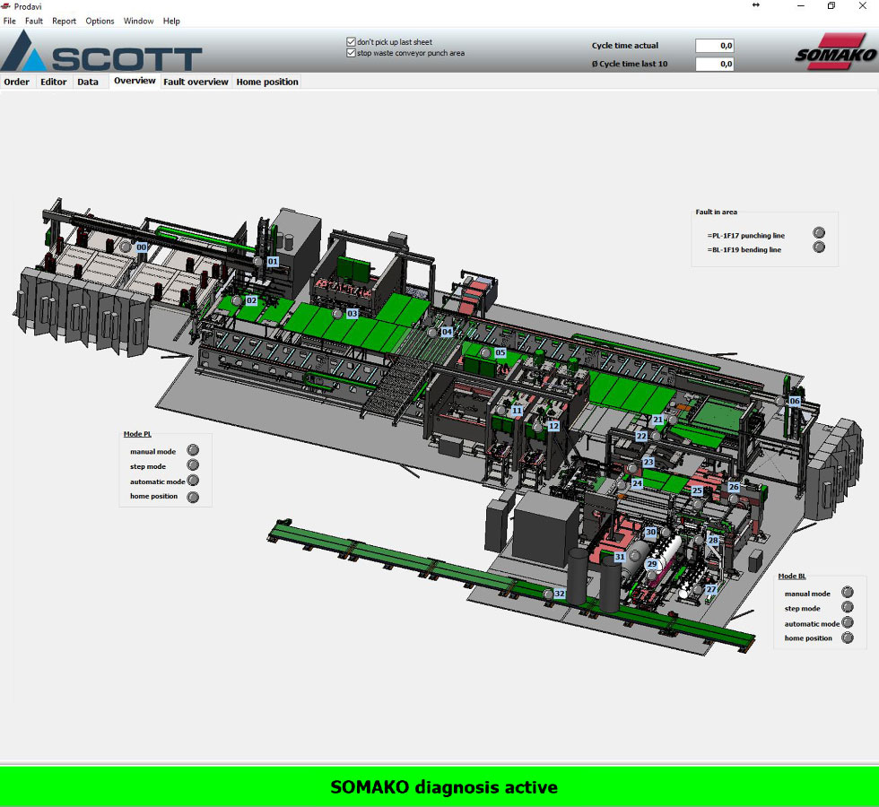Click the PL-1F17 punching line fault lamp
The width and height of the screenshot is (879, 807).
(818, 233)
